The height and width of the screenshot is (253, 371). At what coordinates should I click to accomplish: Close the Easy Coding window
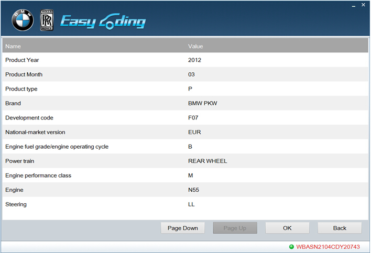(x=364, y=5)
